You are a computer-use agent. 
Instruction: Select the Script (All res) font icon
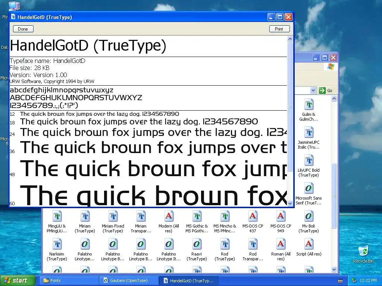(309, 244)
